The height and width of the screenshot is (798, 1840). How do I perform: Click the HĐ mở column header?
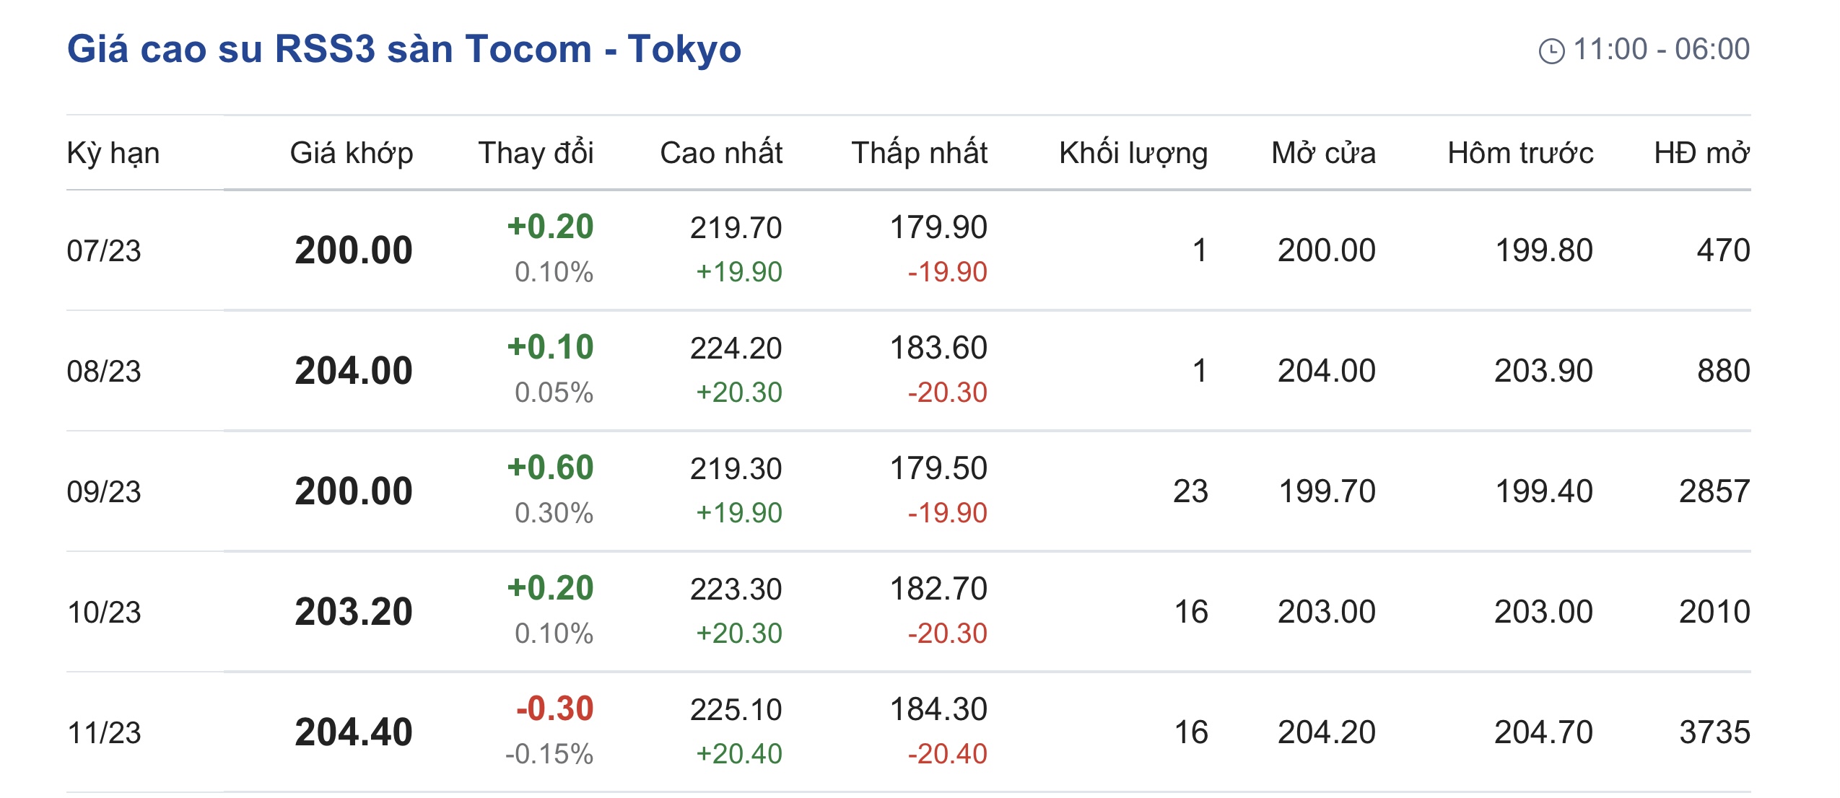click(x=1701, y=153)
